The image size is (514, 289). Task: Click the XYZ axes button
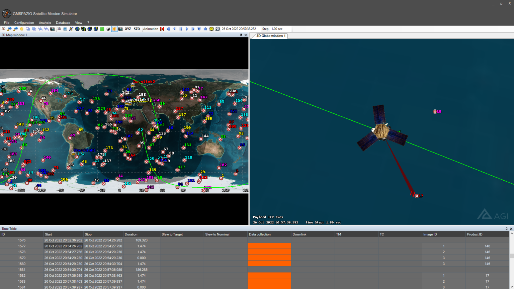point(127,29)
